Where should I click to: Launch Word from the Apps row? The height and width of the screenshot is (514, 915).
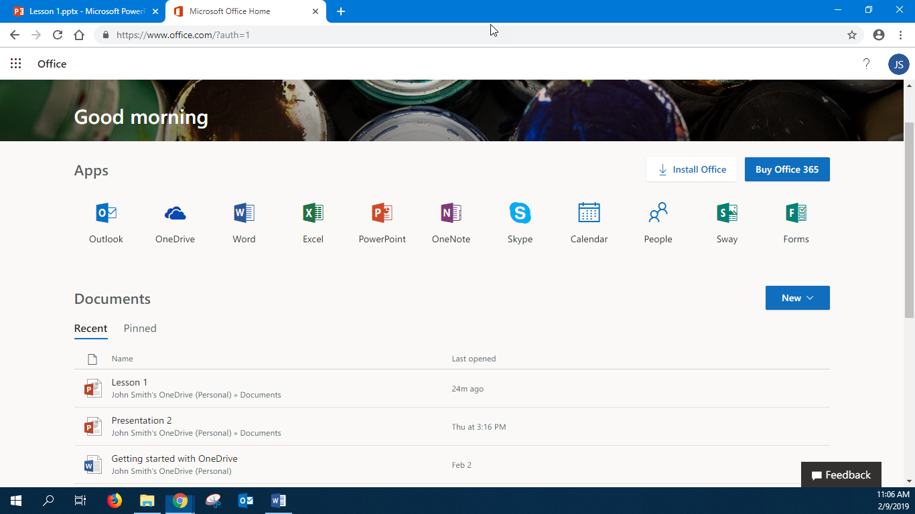coord(244,224)
